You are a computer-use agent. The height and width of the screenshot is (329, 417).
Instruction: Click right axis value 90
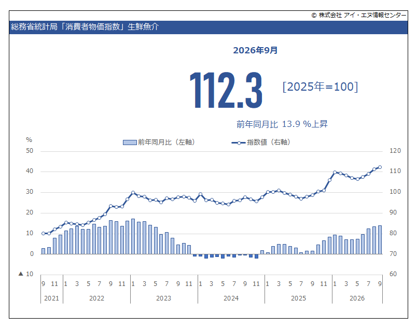coord(393,212)
